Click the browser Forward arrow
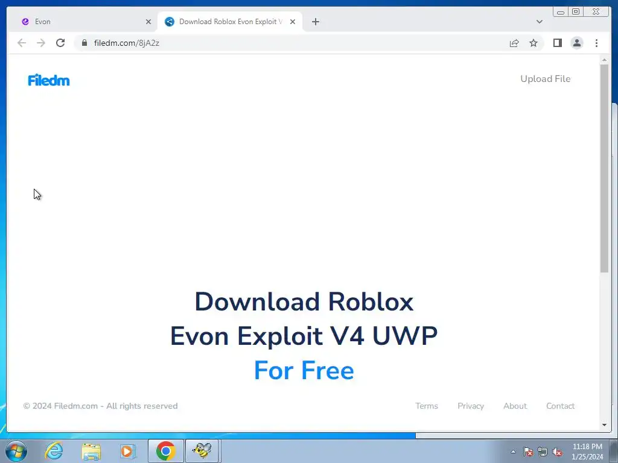This screenshot has height=463, width=618. point(41,43)
